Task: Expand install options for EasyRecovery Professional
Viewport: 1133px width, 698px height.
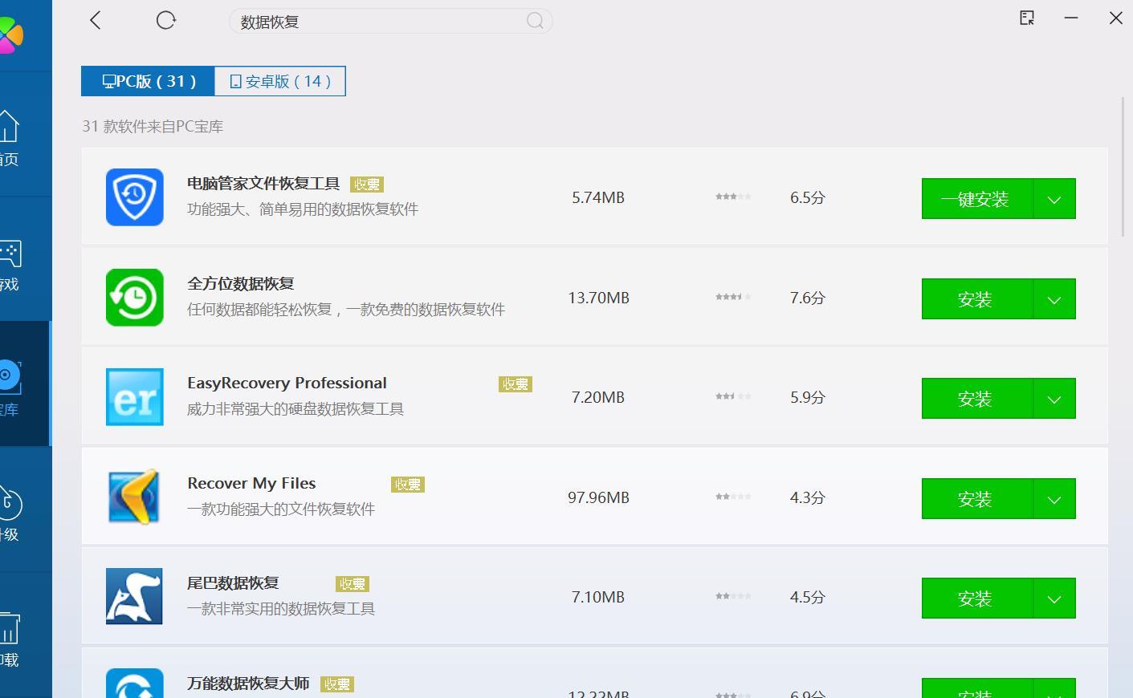Action: [1054, 399]
